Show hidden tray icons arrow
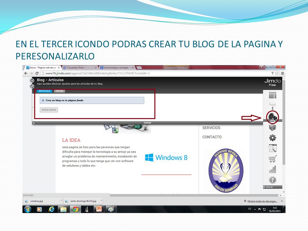Image resolution: width=308 pixels, height=231 pixels. coord(255,210)
